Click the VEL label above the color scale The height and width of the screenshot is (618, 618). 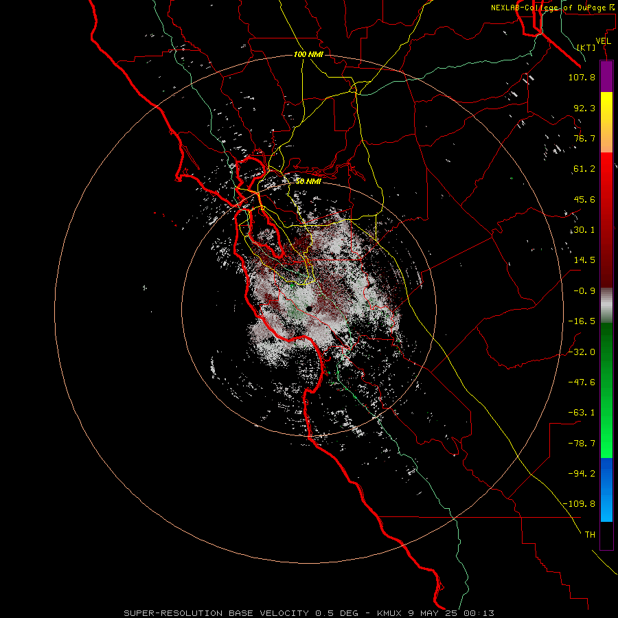[x=603, y=41]
